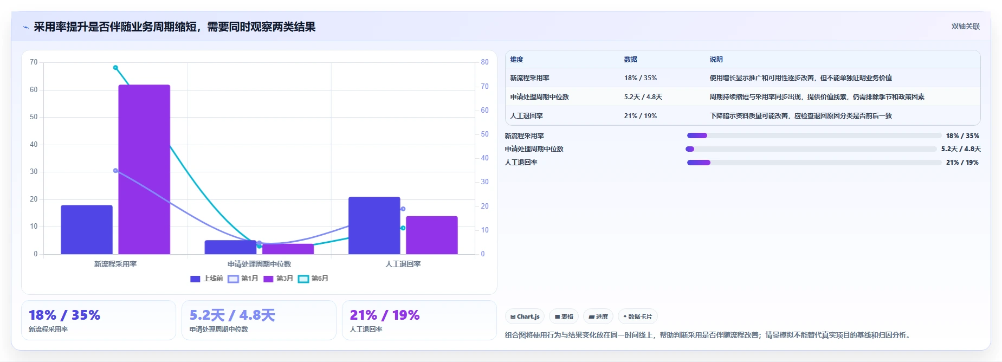The height and width of the screenshot is (362, 1002).
Task: Click the small icon before the card title
Action: (25, 27)
